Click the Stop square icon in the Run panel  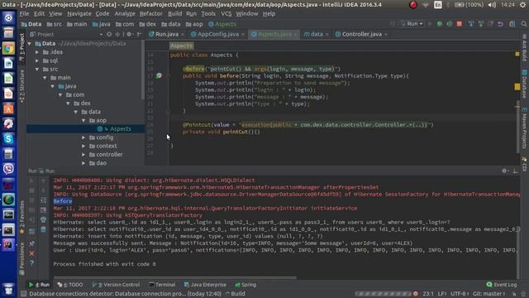pyautogui.click(x=31, y=190)
